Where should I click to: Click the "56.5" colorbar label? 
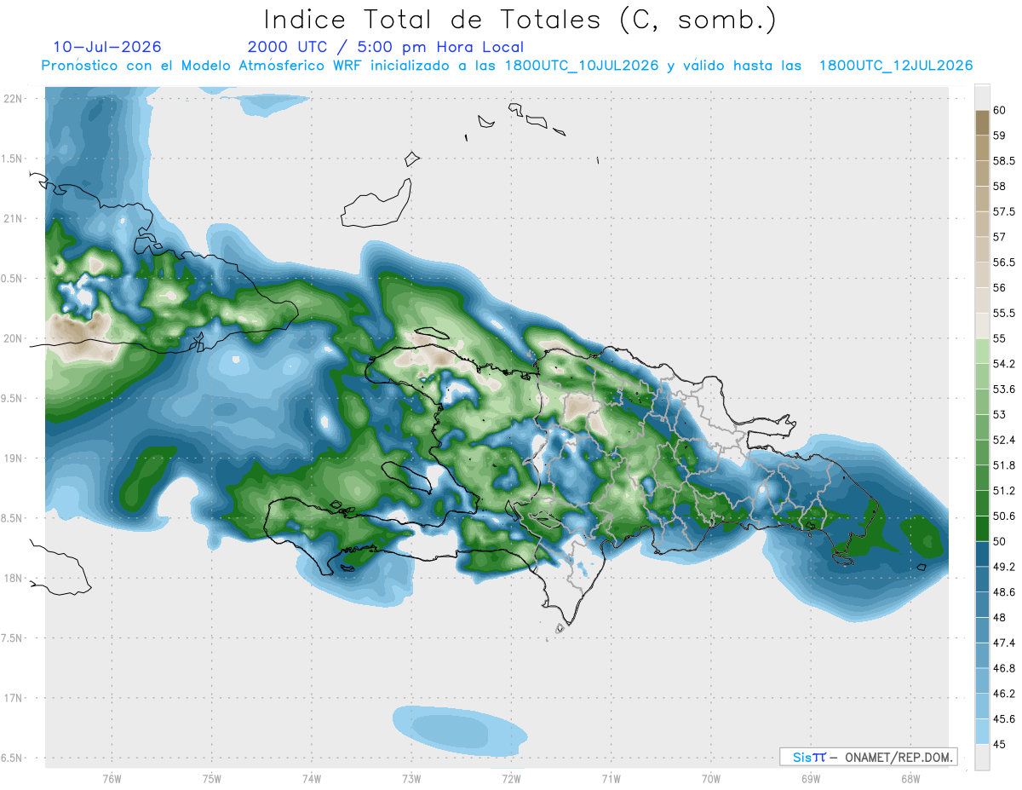(1003, 262)
